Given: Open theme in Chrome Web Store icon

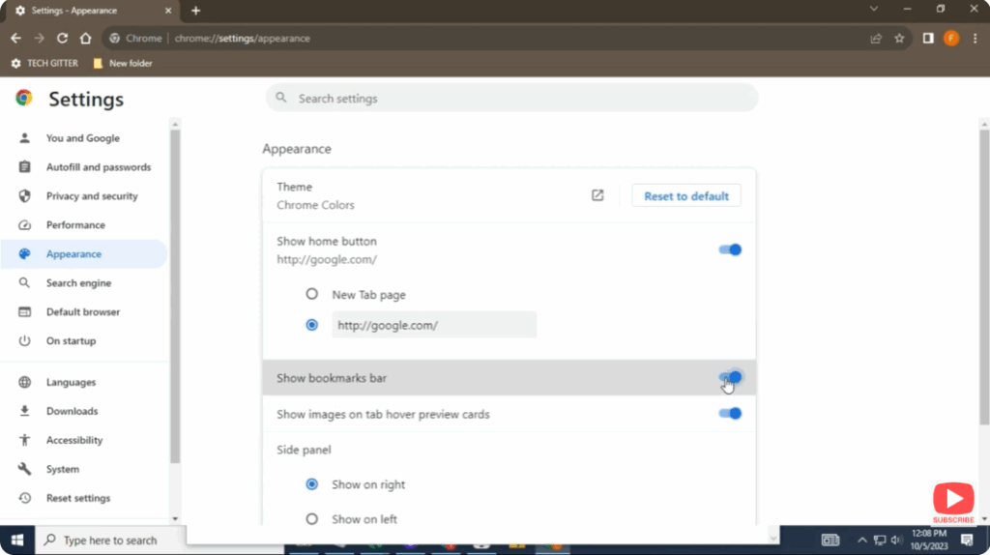Looking at the screenshot, I should [597, 195].
